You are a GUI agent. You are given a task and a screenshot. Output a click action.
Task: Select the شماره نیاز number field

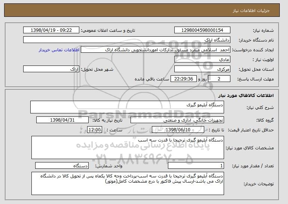tap(202, 30)
